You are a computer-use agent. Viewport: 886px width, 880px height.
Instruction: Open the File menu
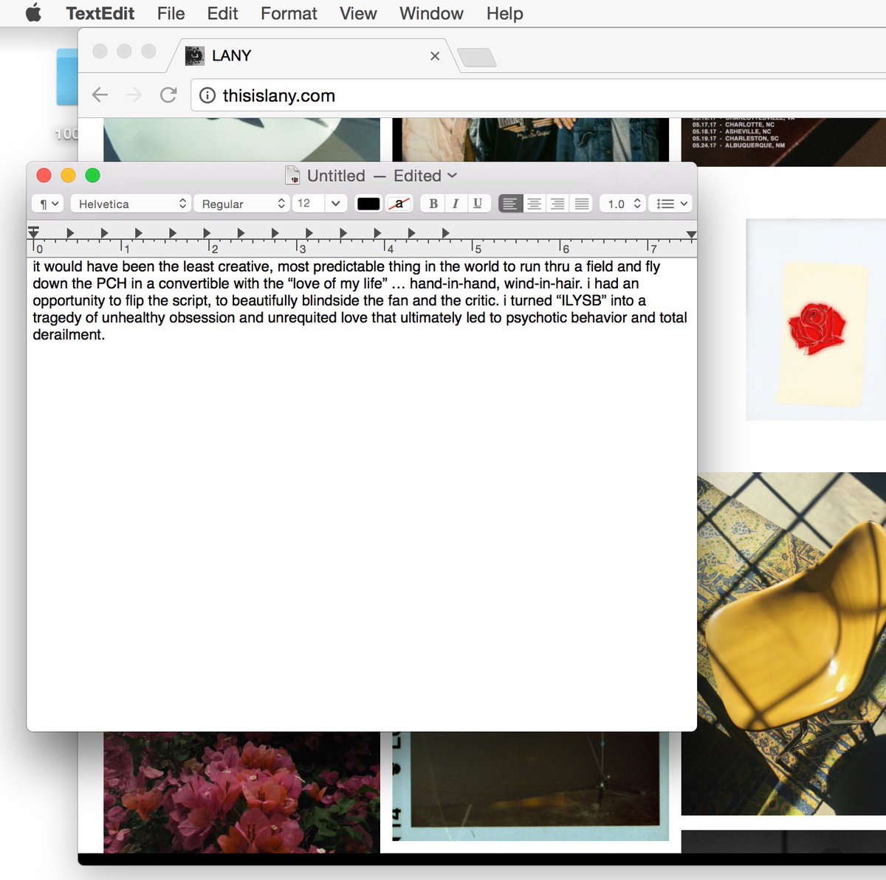171,13
